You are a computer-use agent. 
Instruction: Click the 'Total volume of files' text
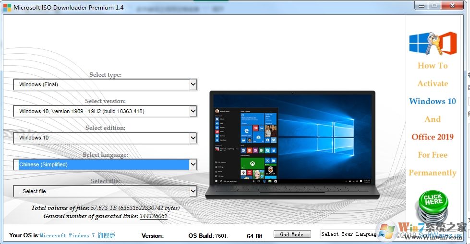tap(106, 208)
